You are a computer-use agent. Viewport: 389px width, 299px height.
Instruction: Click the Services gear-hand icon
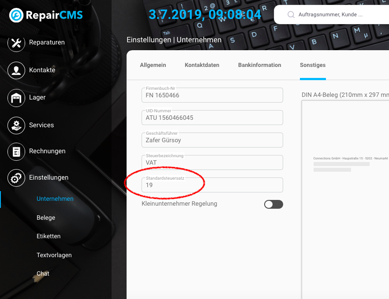click(16, 126)
